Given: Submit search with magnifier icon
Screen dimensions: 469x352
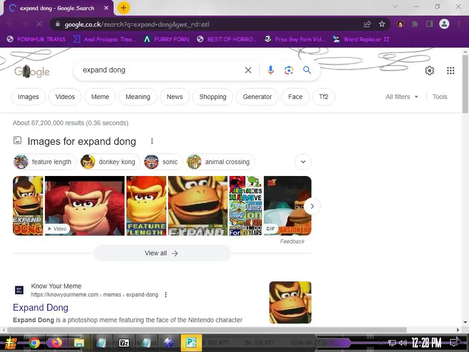Looking at the screenshot, I should (307, 70).
